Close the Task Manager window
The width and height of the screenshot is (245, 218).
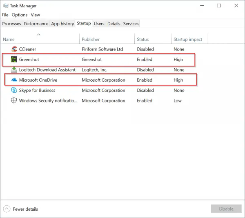click(236, 5)
